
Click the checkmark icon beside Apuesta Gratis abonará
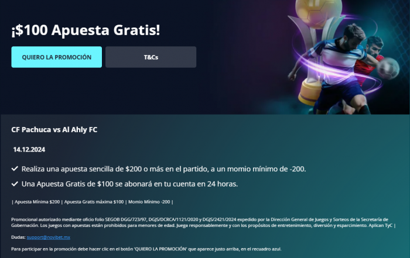15,184
